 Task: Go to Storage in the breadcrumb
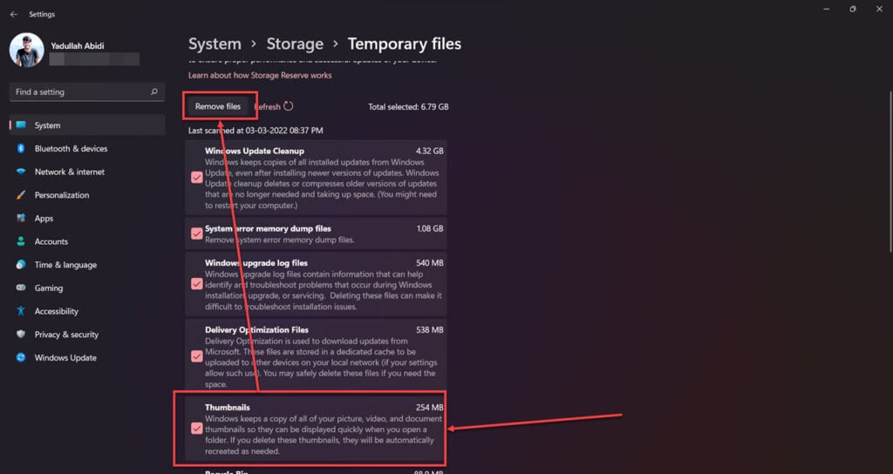(295, 44)
